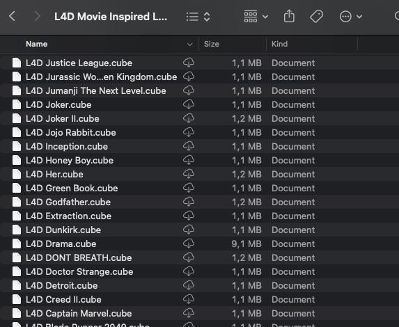399x327 pixels.
Task: Select the file L4D Joker.cube
Action: click(58, 105)
